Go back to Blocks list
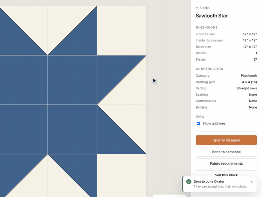The image size is (262, 197). tap(203, 8)
